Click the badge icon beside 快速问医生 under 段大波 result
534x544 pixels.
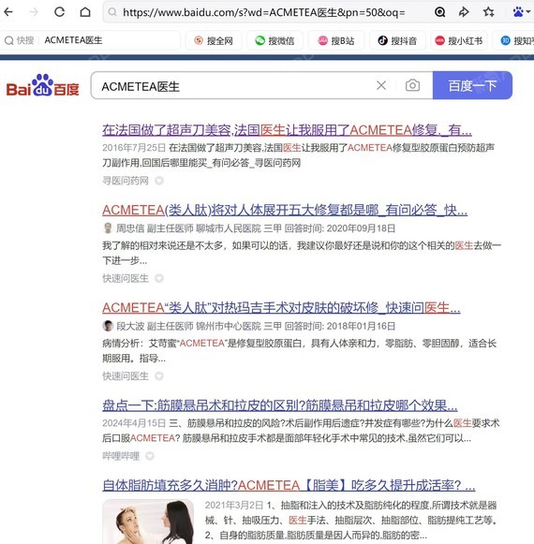159,375
